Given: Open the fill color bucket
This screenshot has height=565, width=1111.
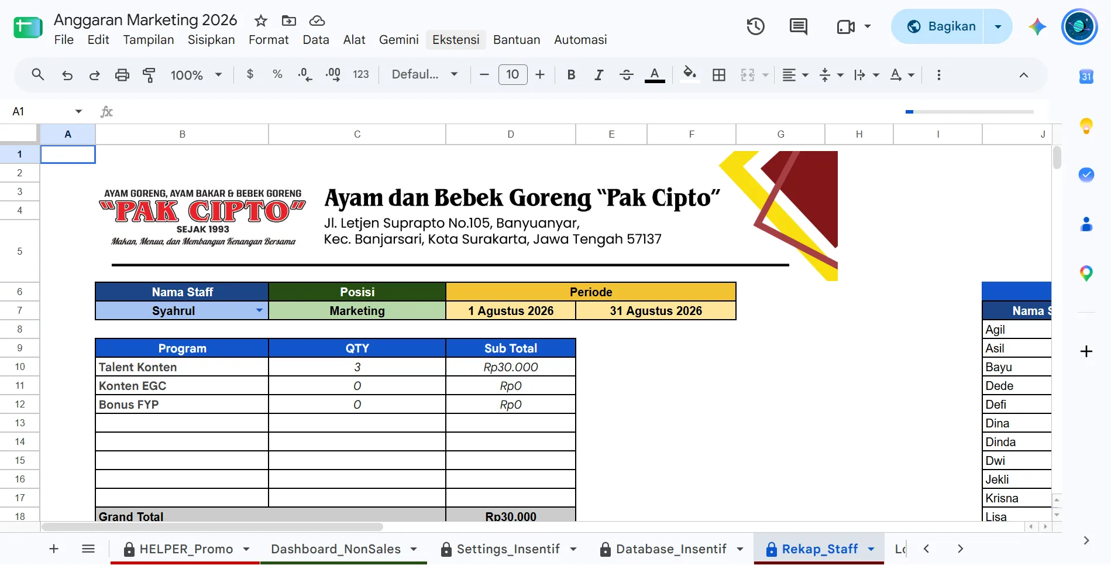Looking at the screenshot, I should 690,74.
